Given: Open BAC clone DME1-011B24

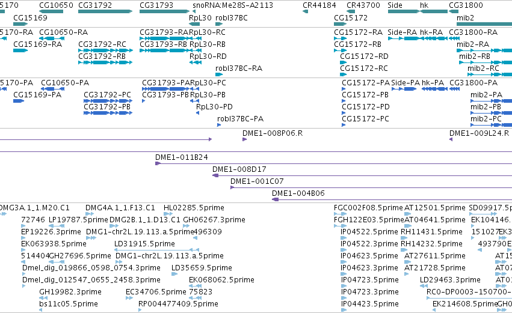Looking at the screenshot, I should [x=182, y=157].
